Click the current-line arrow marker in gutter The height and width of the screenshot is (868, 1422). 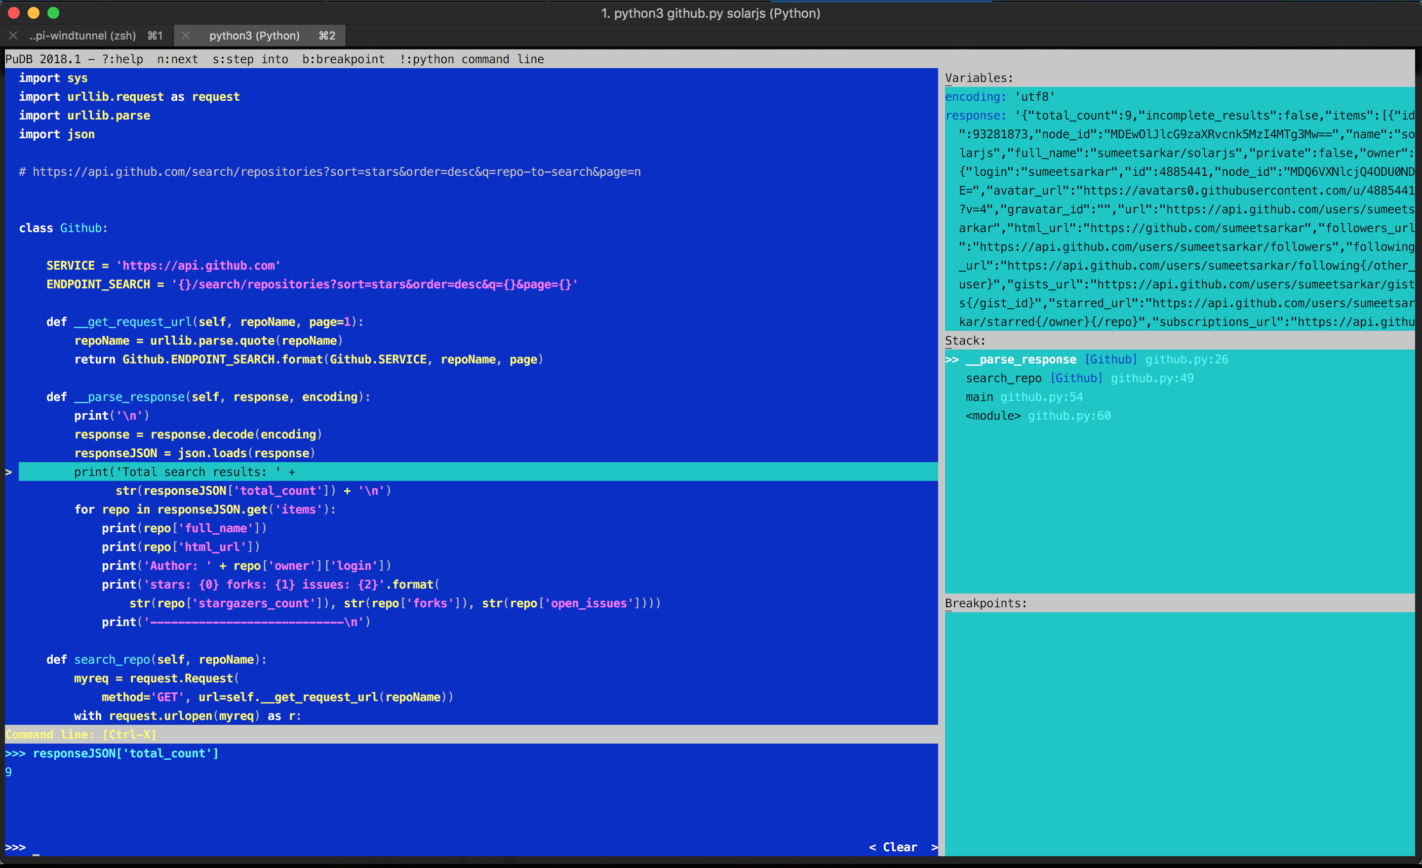pyautogui.click(x=9, y=472)
